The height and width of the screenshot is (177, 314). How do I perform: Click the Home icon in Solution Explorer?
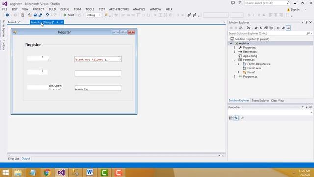(x=241, y=28)
